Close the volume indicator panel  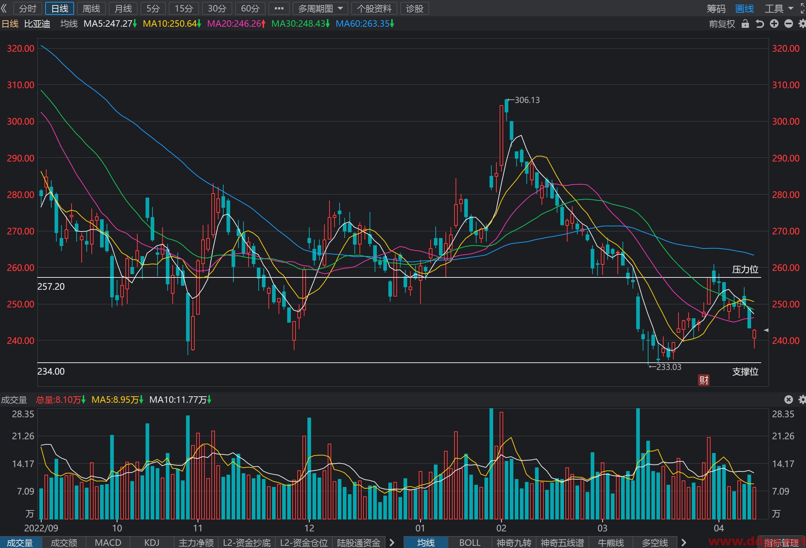point(789,400)
